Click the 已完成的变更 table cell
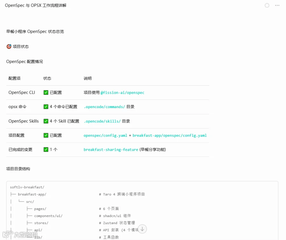Image resolution: width=286 pixels, height=240 pixels. point(20,149)
